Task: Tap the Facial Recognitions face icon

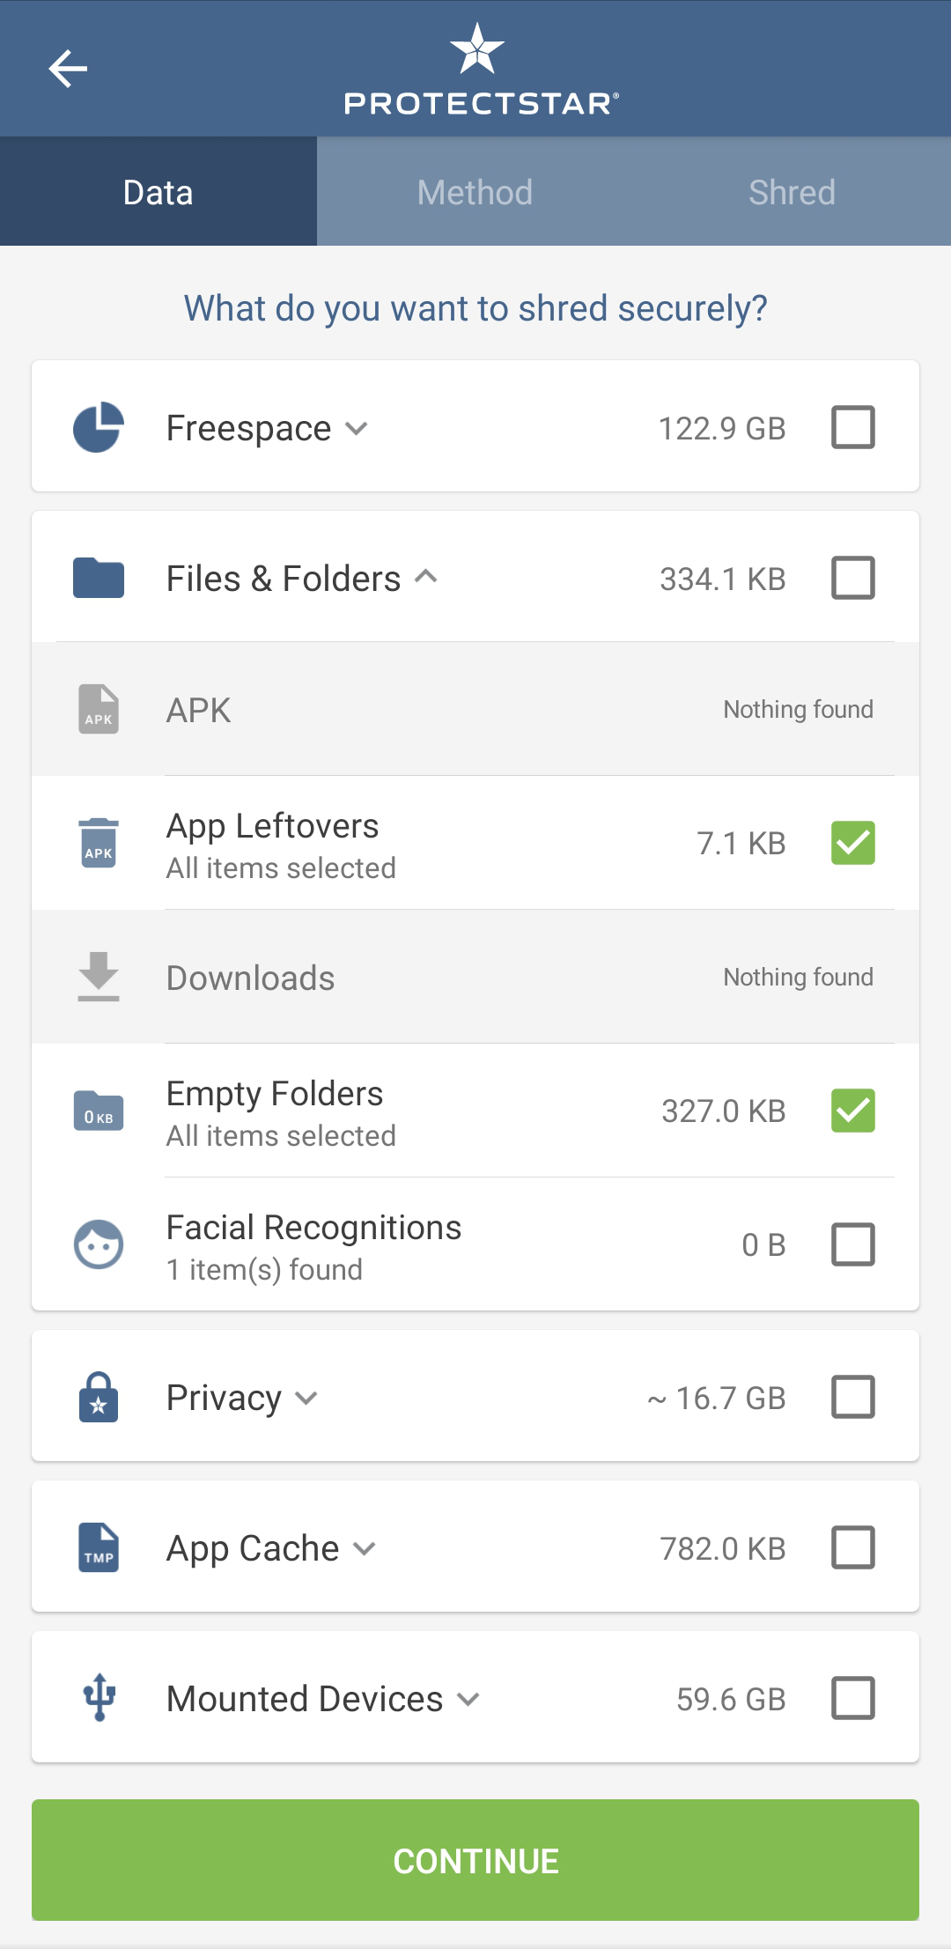Action: pos(99,1244)
